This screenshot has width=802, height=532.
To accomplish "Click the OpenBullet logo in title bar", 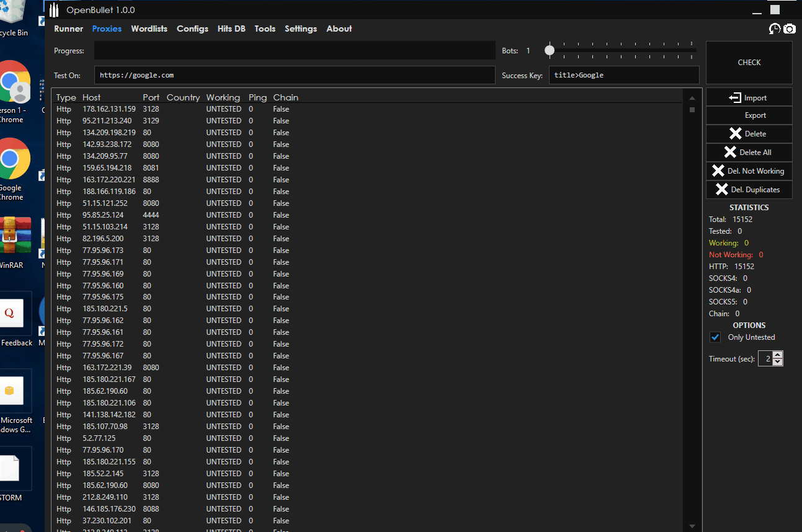I will [x=55, y=10].
